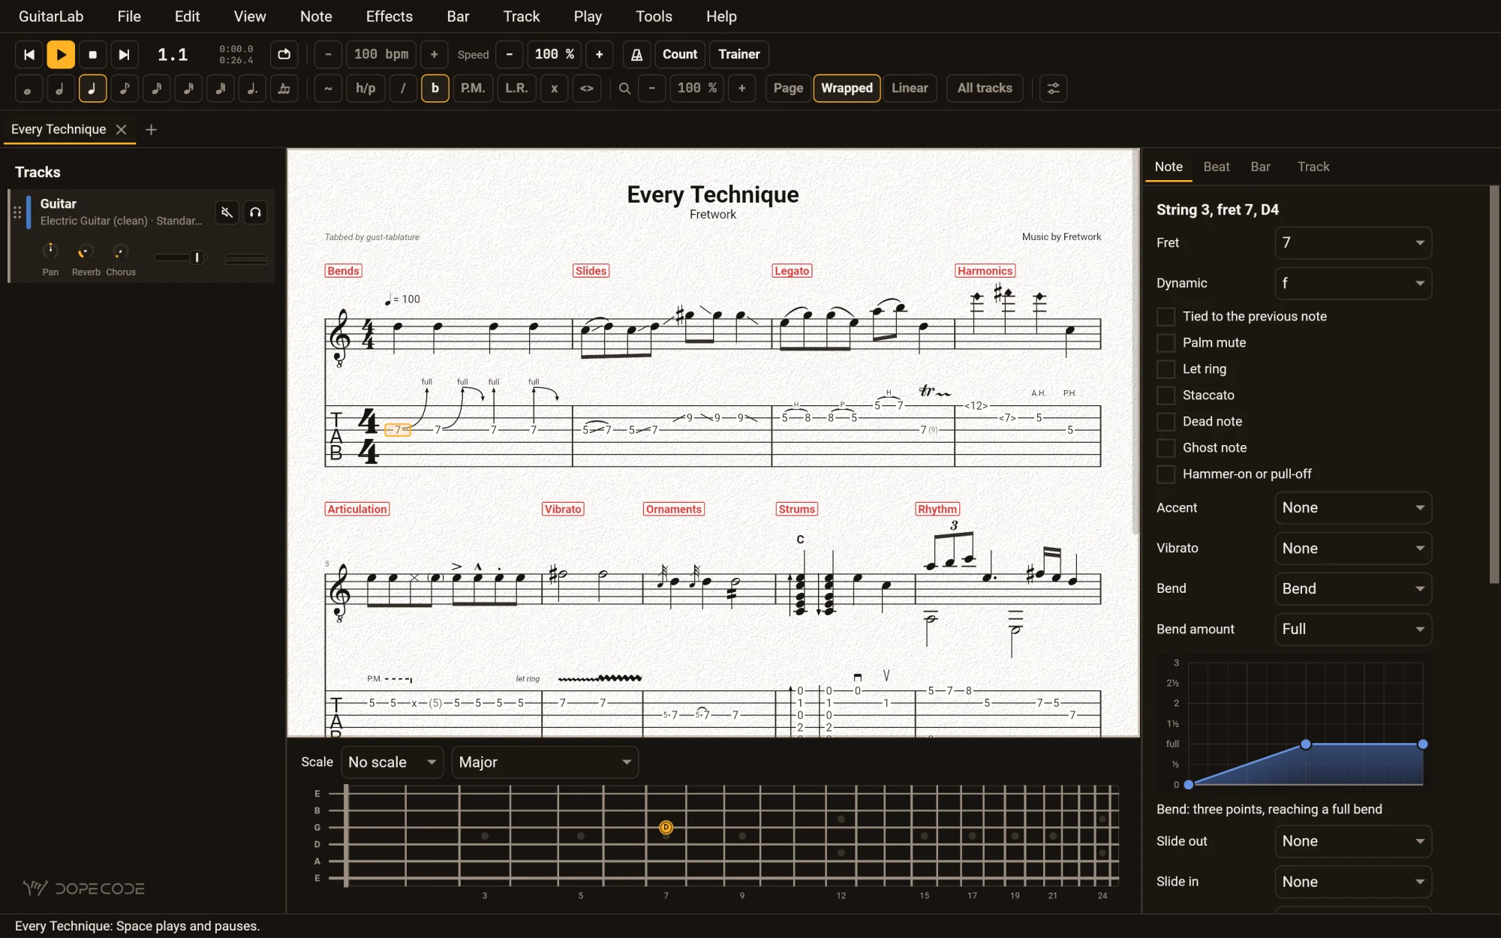Select thirty-second note duration

188,89
